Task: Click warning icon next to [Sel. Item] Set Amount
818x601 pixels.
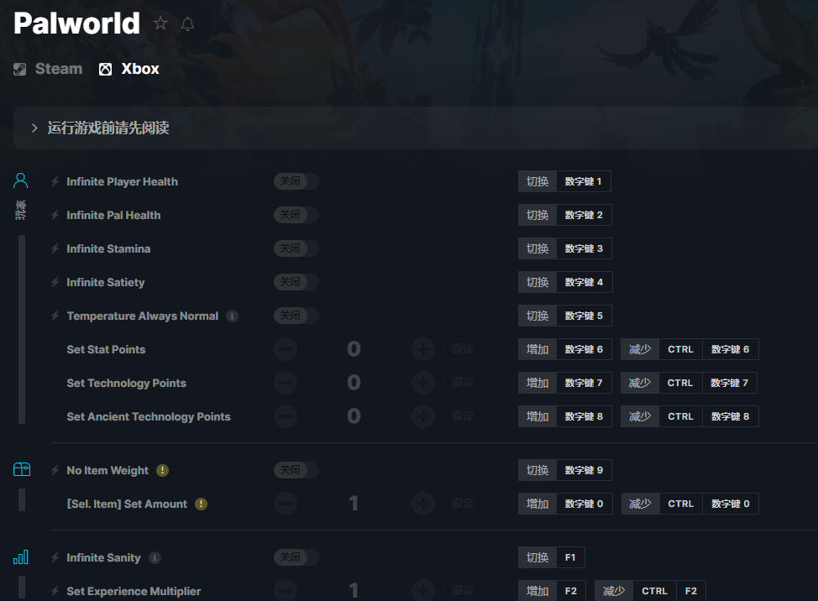Action: point(201,504)
